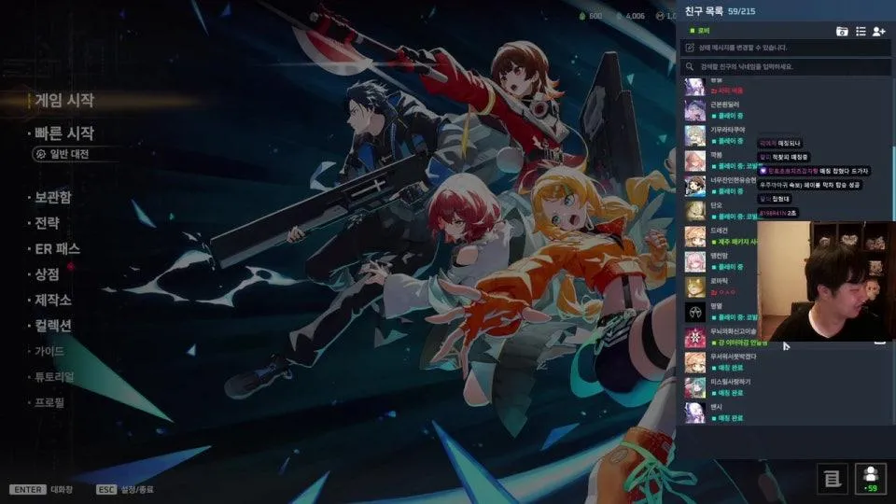Toggle friends panel button showing 59

tap(870, 478)
